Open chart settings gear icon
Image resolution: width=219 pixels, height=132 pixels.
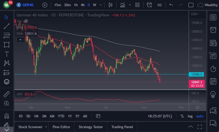pyautogui.click(x=197, y=107)
